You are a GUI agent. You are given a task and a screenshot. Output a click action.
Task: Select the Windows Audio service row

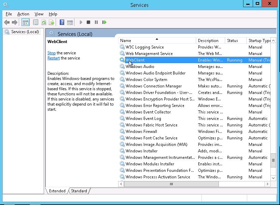pyautogui.click(x=195, y=67)
